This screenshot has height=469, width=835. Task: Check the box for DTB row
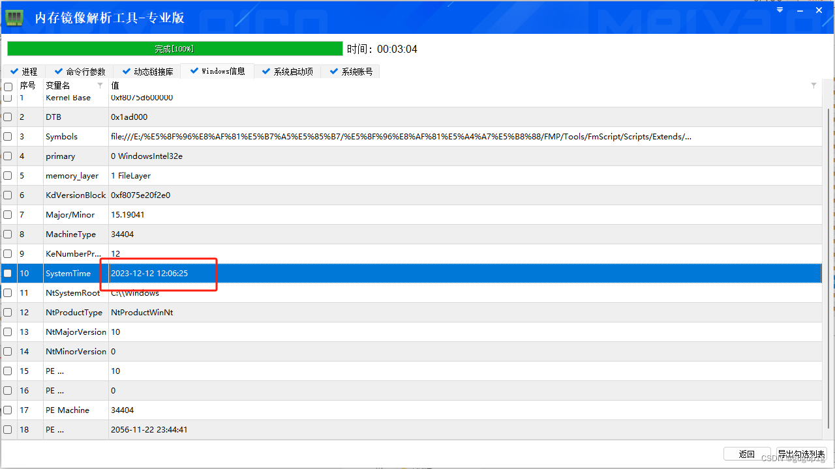(8, 117)
